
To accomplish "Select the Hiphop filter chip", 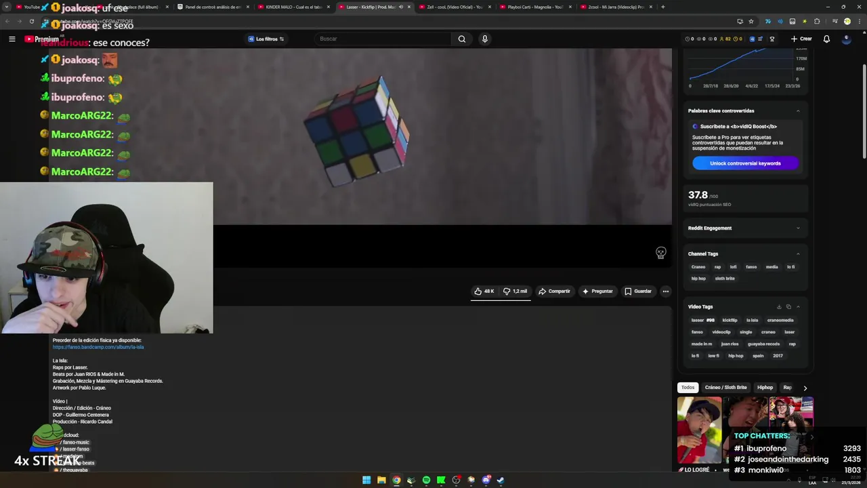I will 765,388.
